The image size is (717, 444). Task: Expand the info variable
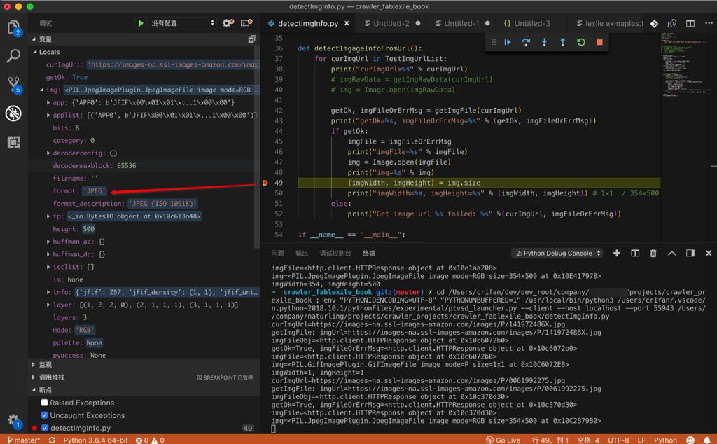tap(48, 292)
